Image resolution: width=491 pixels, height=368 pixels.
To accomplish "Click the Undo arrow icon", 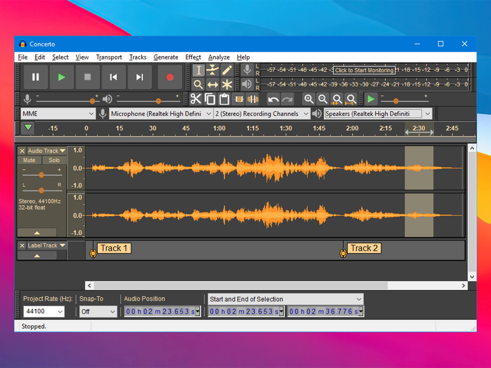I will tap(273, 99).
